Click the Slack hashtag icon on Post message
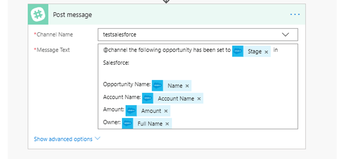Screen dimensions: 344x159 pos(38,14)
